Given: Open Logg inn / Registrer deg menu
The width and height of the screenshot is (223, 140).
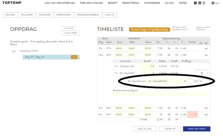Looking at the screenshot, I should pyautogui.click(x=60, y=3).
